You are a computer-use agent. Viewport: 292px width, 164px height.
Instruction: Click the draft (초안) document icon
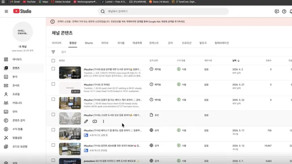pyautogui.click(x=151, y=115)
